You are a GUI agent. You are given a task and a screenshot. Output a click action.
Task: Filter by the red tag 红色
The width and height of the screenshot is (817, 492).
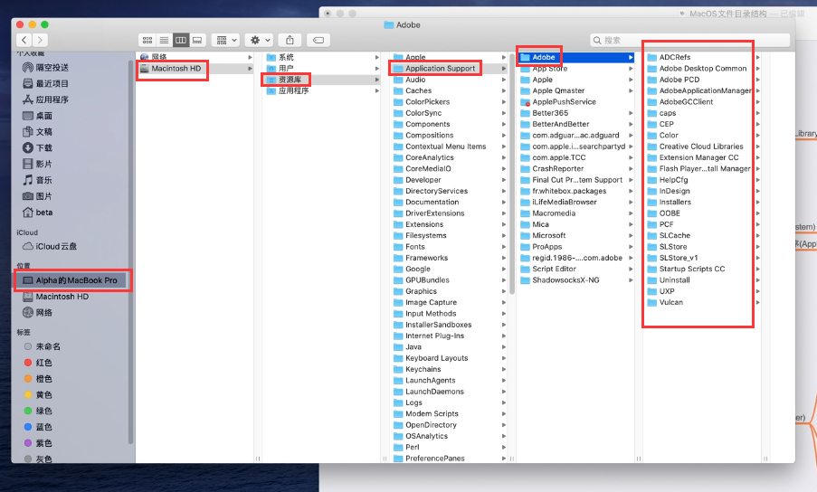click(39, 363)
